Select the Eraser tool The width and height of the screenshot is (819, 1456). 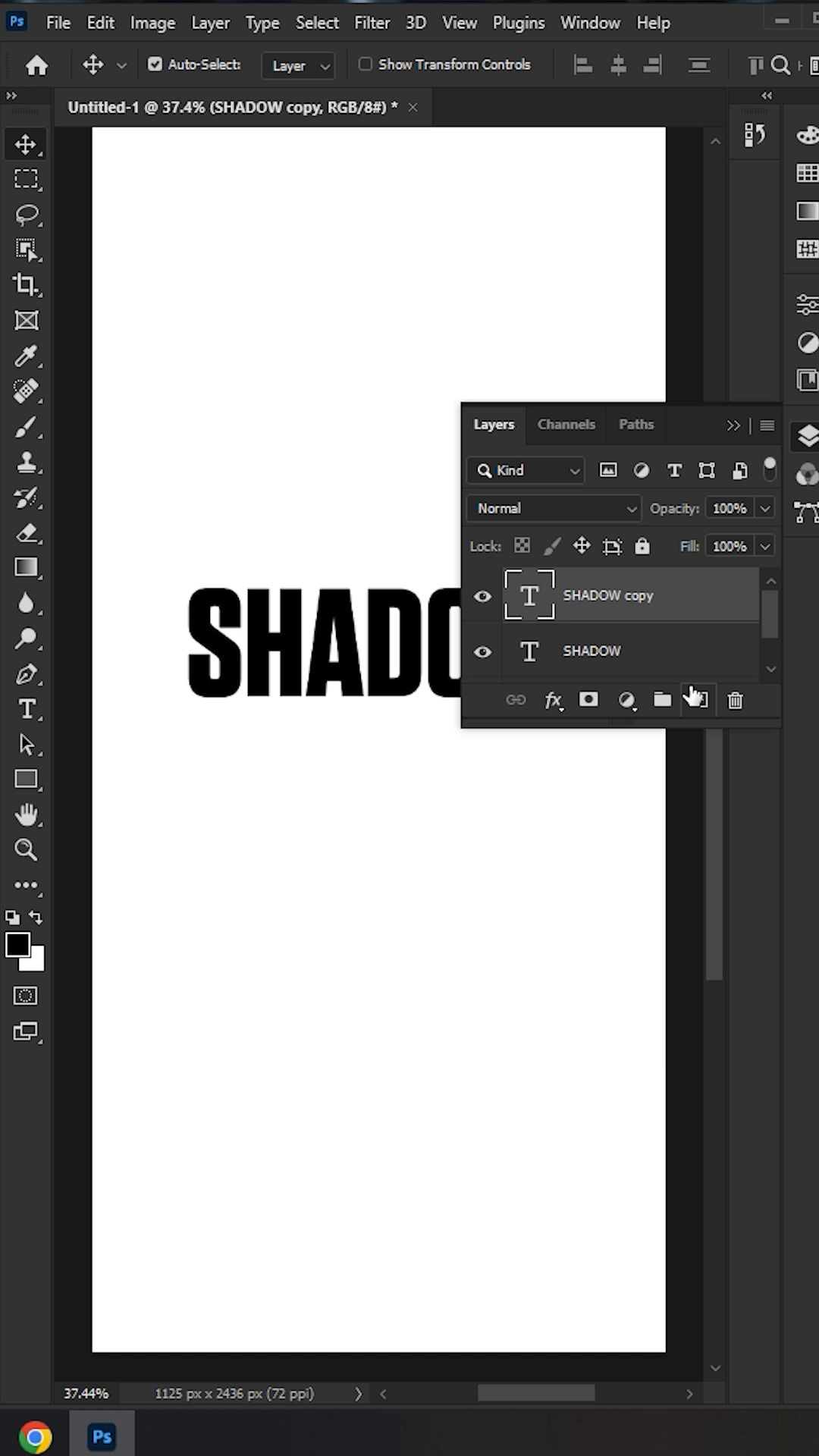click(26, 532)
